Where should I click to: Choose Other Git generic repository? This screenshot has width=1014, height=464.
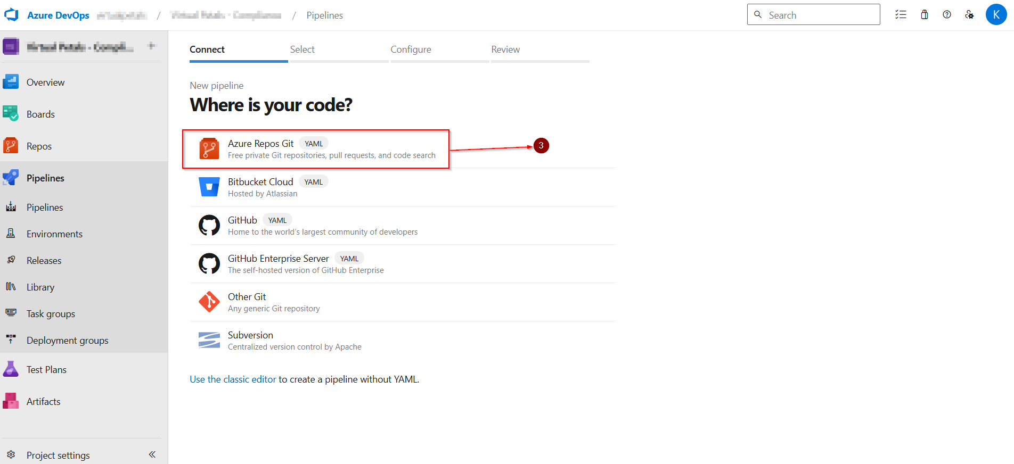(x=403, y=302)
